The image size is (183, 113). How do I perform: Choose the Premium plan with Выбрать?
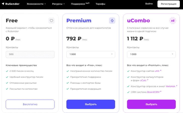91,104
